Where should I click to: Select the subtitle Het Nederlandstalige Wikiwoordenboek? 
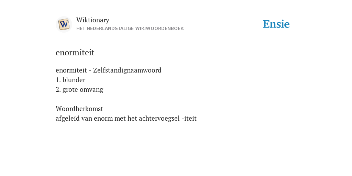pos(130,29)
